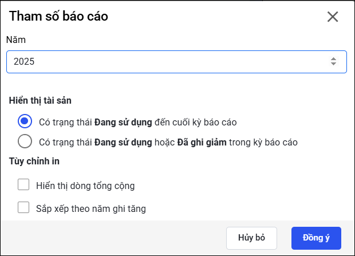355x256 pixels.
Task: Close the Tham số báo cáo dialog
Action: [333, 17]
